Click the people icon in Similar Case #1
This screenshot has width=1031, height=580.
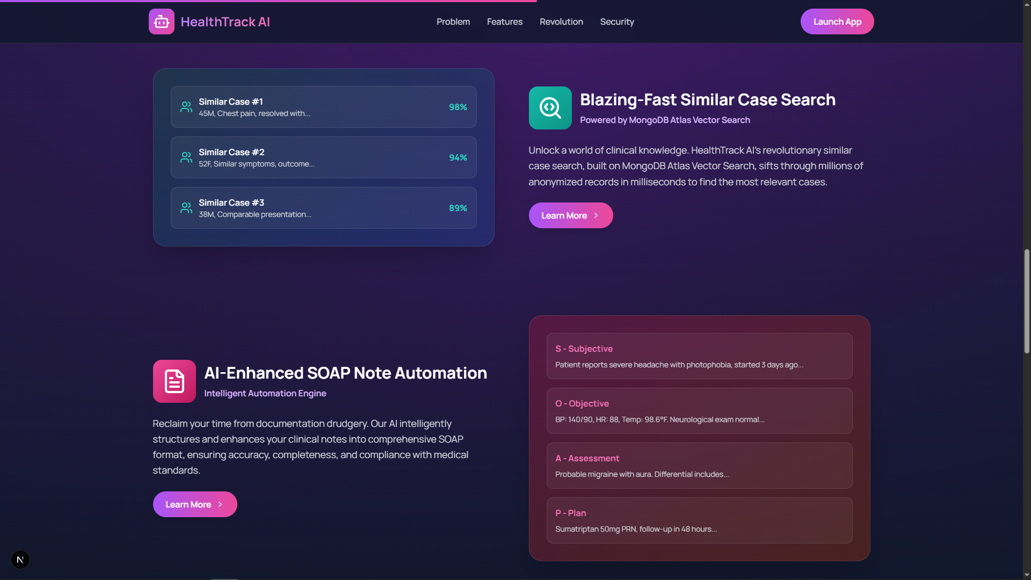pos(186,107)
